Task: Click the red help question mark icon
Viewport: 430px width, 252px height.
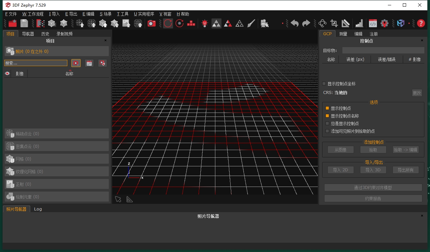Action: click(x=421, y=23)
